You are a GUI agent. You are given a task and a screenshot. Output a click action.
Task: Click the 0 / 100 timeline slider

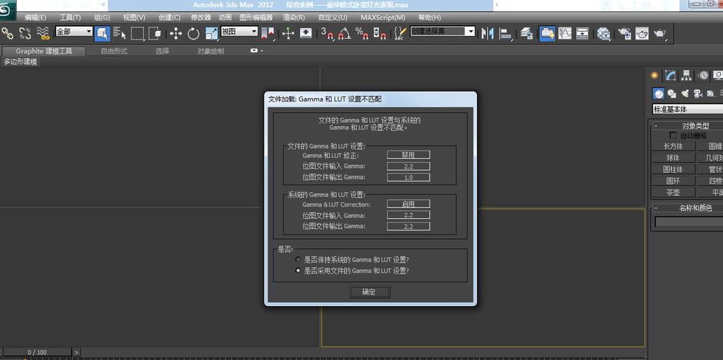pyautogui.click(x=37, y=352)
